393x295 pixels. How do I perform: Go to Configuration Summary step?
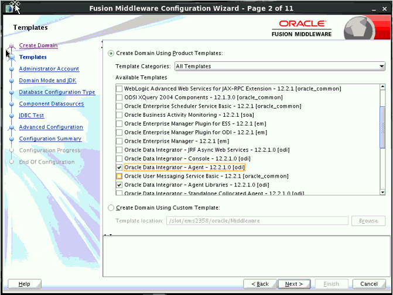coord(50,139)
